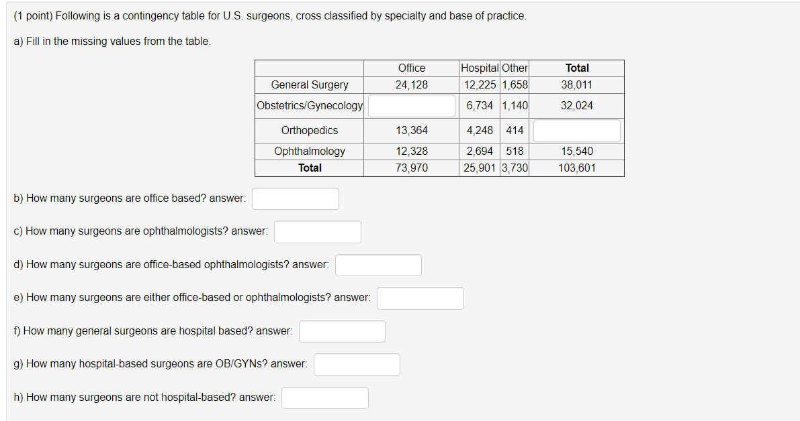The width and height of the screenshot is (800, 421).
Task: Click the missing Obstetrics/Gynecology Office value field
Action: point(412,106)
